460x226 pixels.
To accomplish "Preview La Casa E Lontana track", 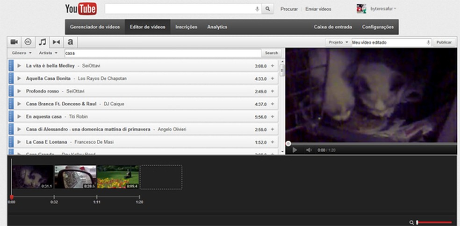I will click(19, 142).
